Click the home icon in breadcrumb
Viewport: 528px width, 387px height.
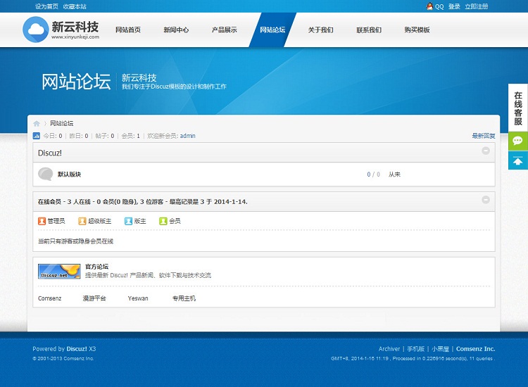(37, 123)
